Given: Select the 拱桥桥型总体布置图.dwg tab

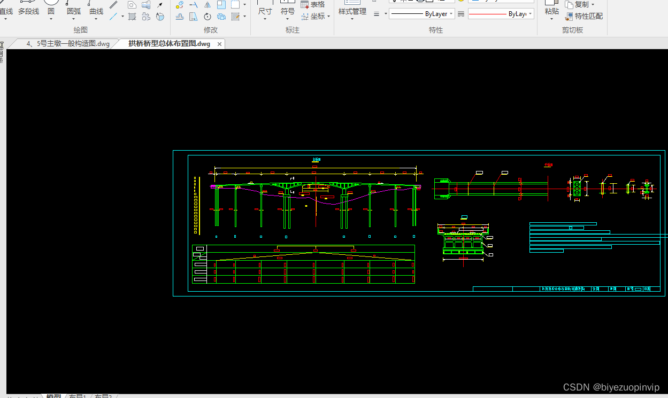Looking at the screenshot, I should 169,44.
